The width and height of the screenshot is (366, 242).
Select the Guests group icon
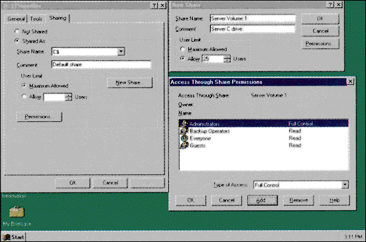click(x=184, y=145)
